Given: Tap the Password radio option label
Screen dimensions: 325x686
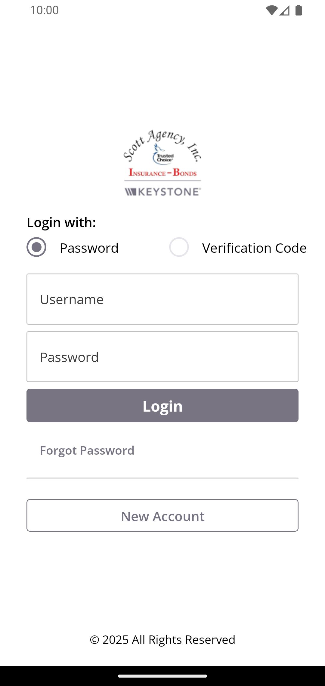Looking at the screenshot, I should (x=89, y=248).
